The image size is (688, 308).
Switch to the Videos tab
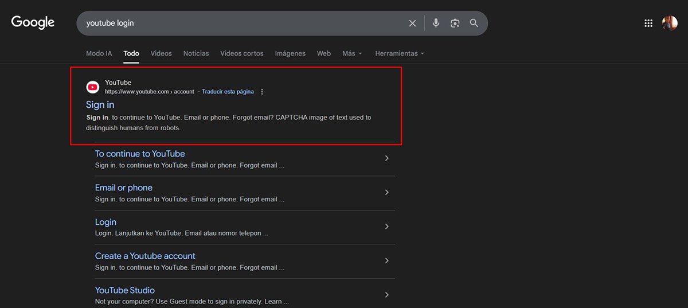[x=161, y=53]
